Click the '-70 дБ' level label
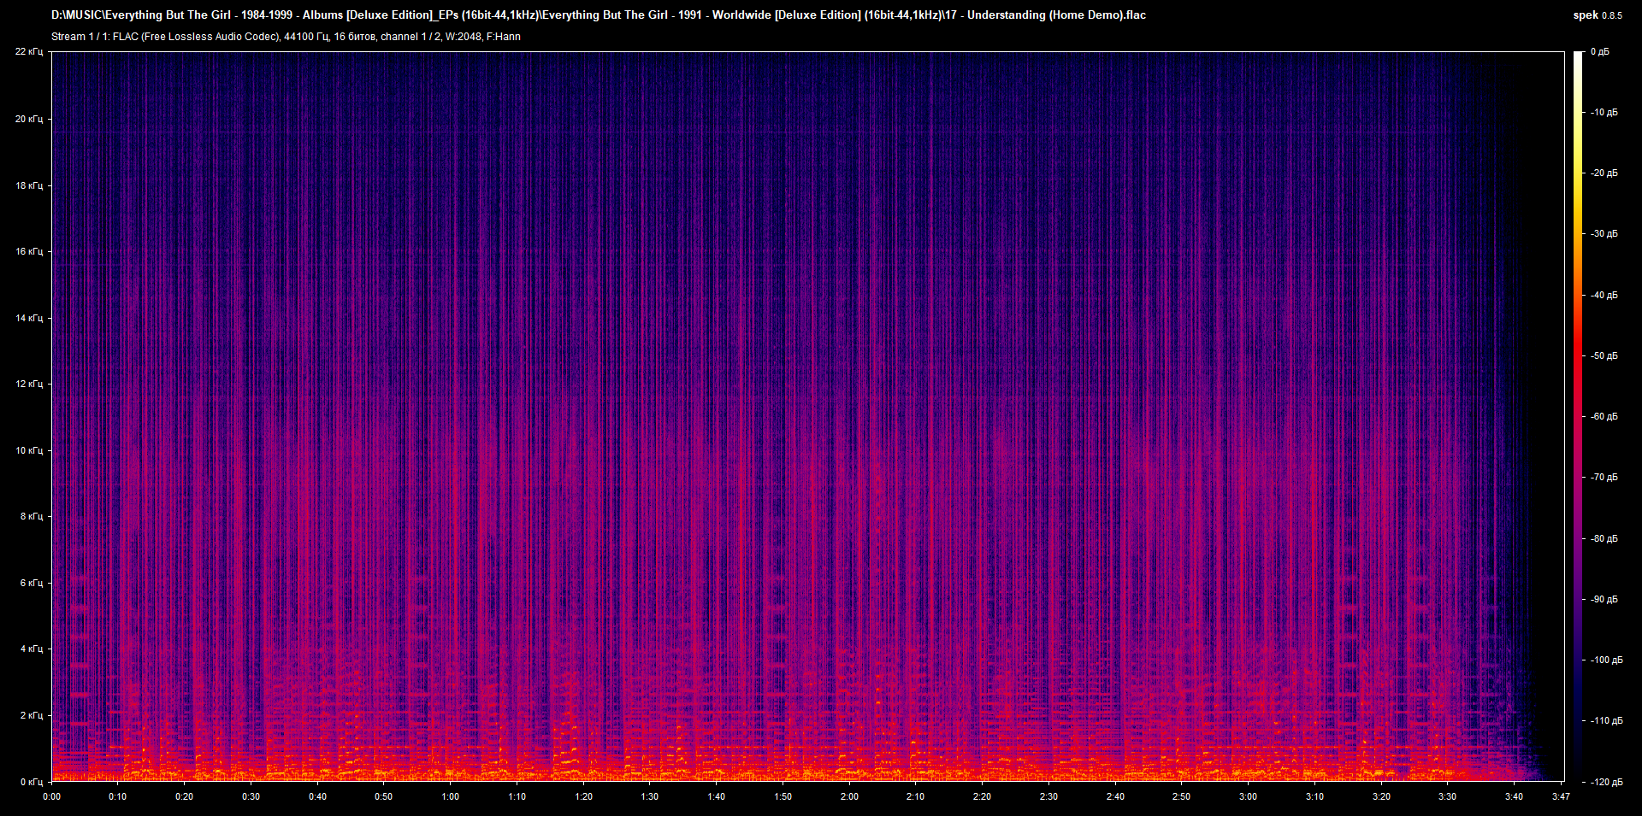1642x816 pixels. (1604, 477)
